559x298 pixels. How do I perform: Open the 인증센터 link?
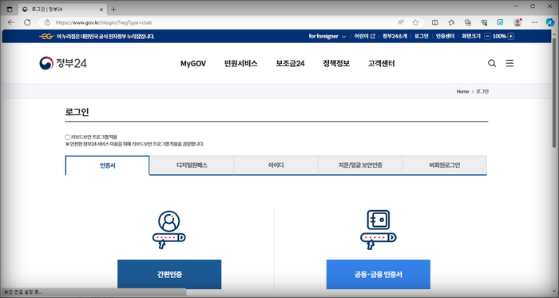click(445, 36)
